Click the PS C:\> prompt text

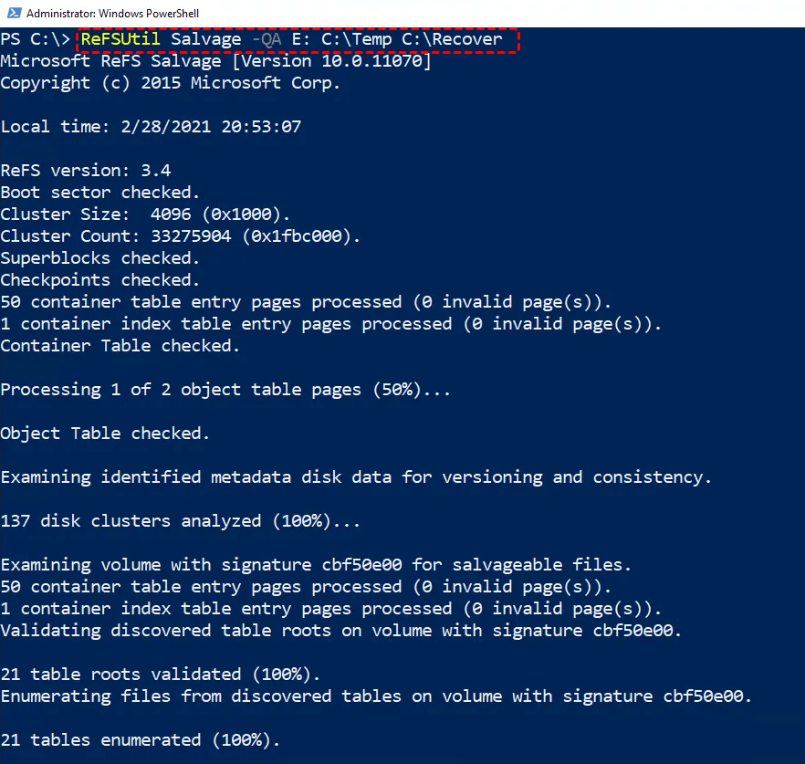(x=35, y=39)
